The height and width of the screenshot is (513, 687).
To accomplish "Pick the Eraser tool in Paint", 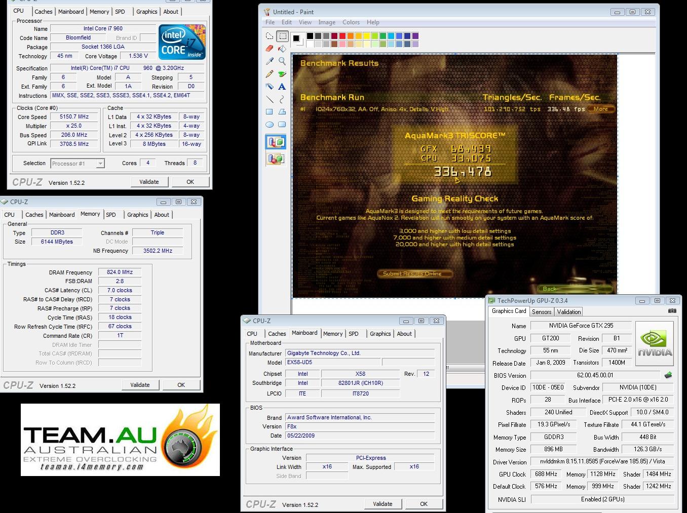I will coord(270,49).
